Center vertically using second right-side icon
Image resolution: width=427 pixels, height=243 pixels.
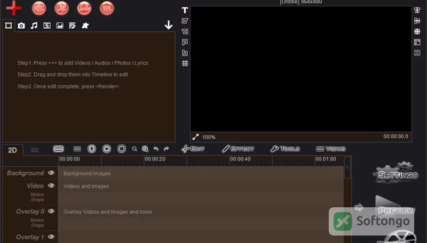pos(417,21)
